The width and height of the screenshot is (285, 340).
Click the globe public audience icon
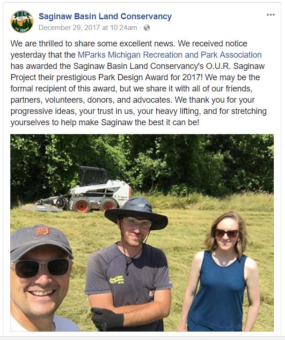coord(147,28)
